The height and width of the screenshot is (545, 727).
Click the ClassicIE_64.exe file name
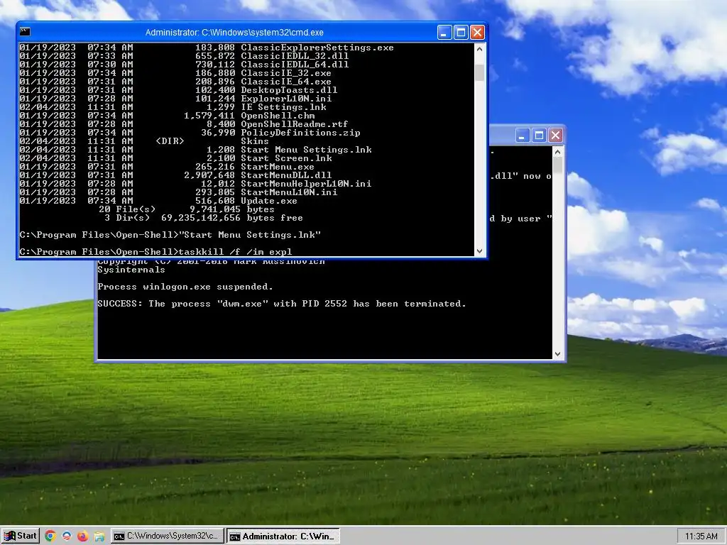286,82
